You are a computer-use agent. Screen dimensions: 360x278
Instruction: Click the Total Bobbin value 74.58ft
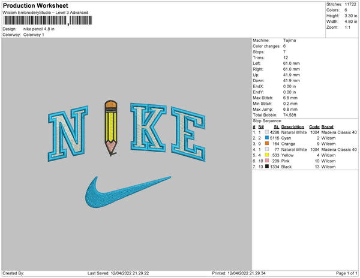click(x=290, y=115)
